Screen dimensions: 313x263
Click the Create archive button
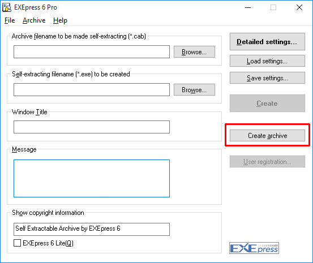[x=267, y=136]
